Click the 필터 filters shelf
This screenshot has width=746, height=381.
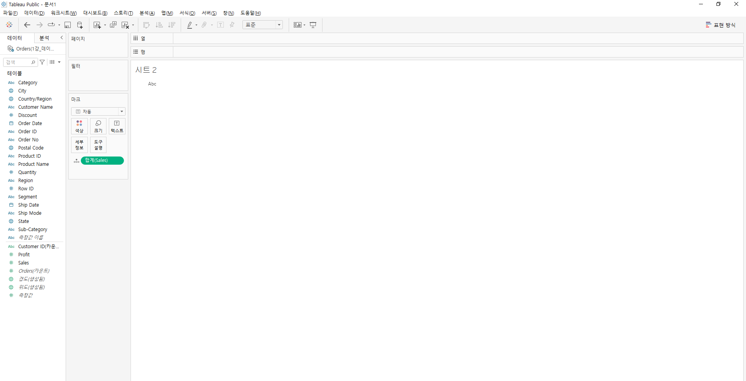(98, 75)
